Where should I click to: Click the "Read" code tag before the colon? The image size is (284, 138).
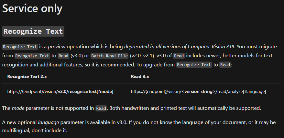coord(225,64)
